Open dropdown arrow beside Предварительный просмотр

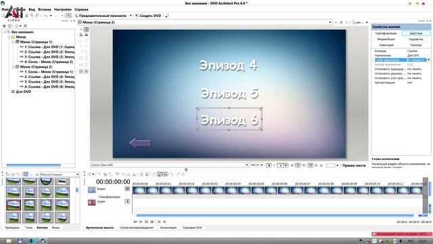131,16
